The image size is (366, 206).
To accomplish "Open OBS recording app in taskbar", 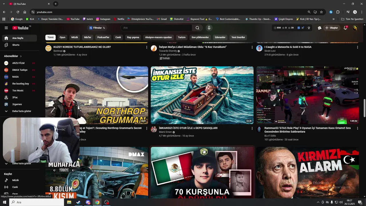I will (107, 202).
